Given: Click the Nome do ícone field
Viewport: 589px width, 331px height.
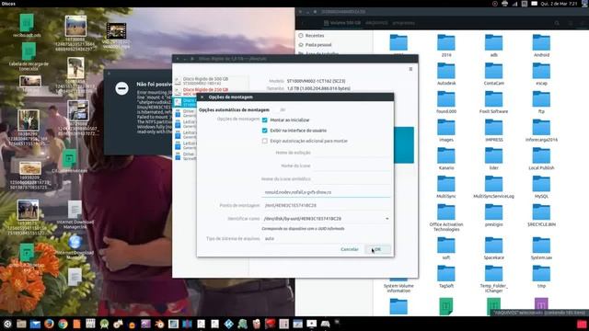Looking at the screenshot, I should coord(352,165).
